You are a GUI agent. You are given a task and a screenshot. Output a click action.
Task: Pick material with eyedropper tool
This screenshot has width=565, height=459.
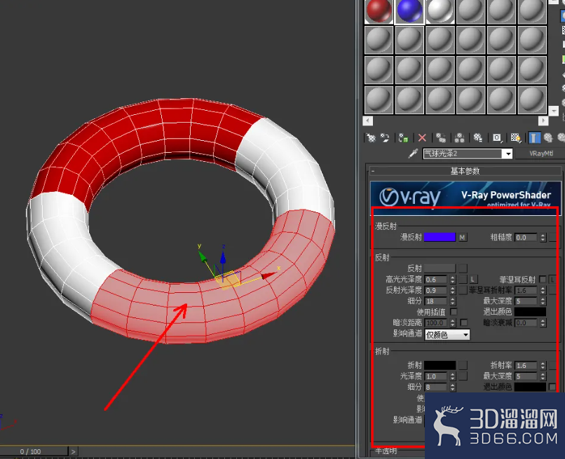click(x=414, y=154)
